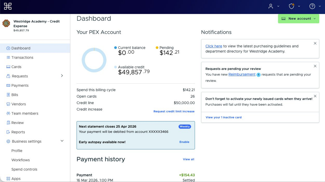Click the Reports icon in sidebar
The height and width of the screenshot is (182, 325).
[x=8, y=132]
